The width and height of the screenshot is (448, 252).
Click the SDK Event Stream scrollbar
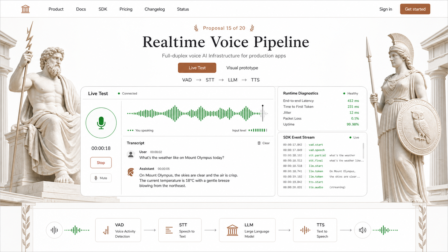363,151
